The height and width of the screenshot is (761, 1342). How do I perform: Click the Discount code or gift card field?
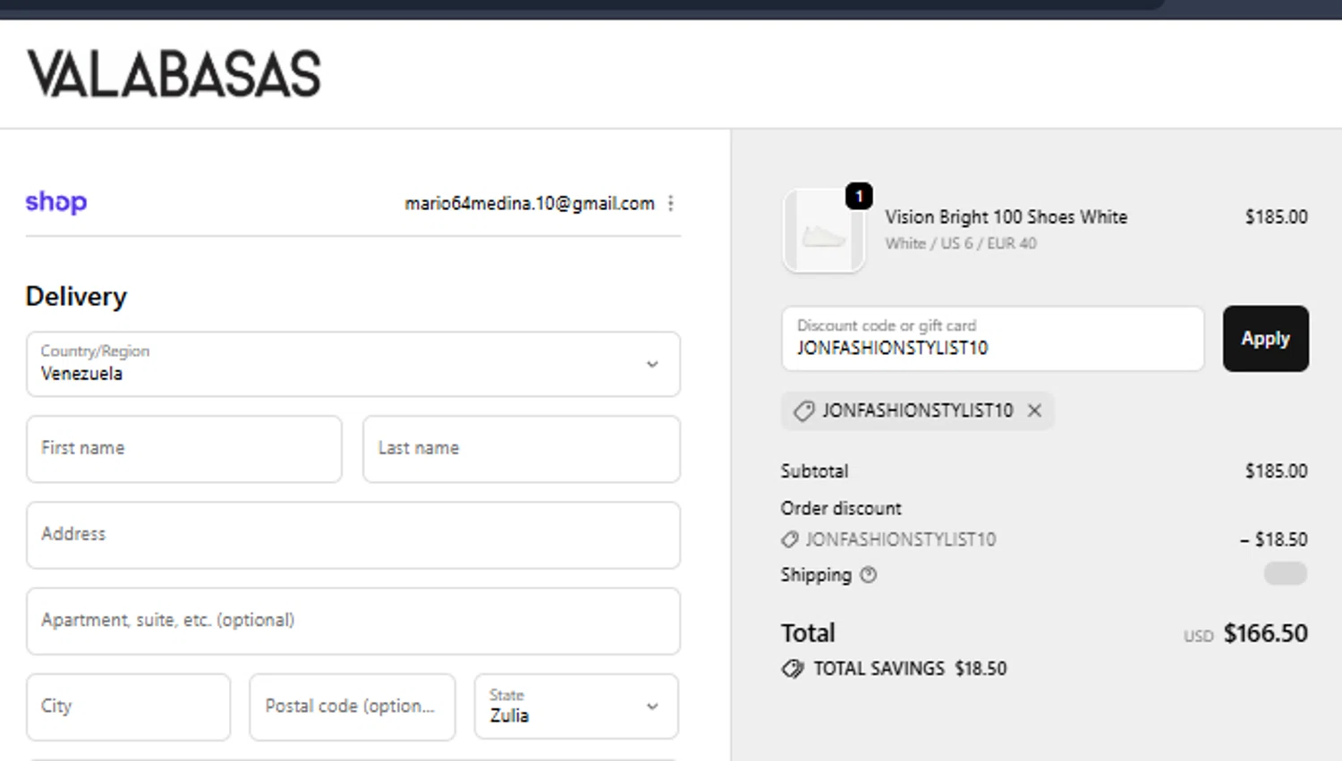[x=993, y=339]
